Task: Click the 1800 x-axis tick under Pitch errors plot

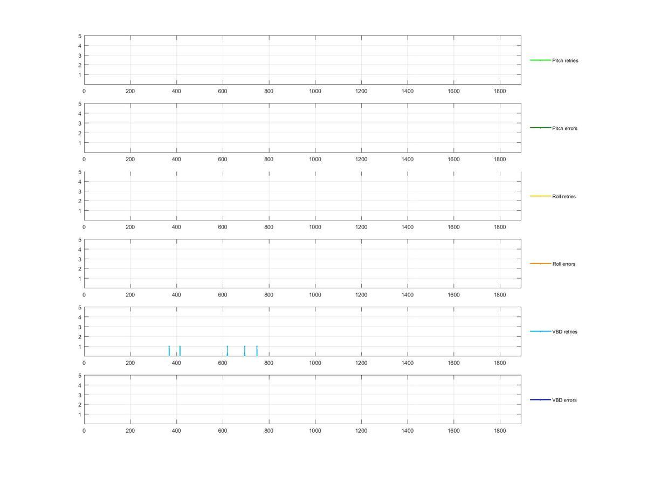Action: click(500, 159)
